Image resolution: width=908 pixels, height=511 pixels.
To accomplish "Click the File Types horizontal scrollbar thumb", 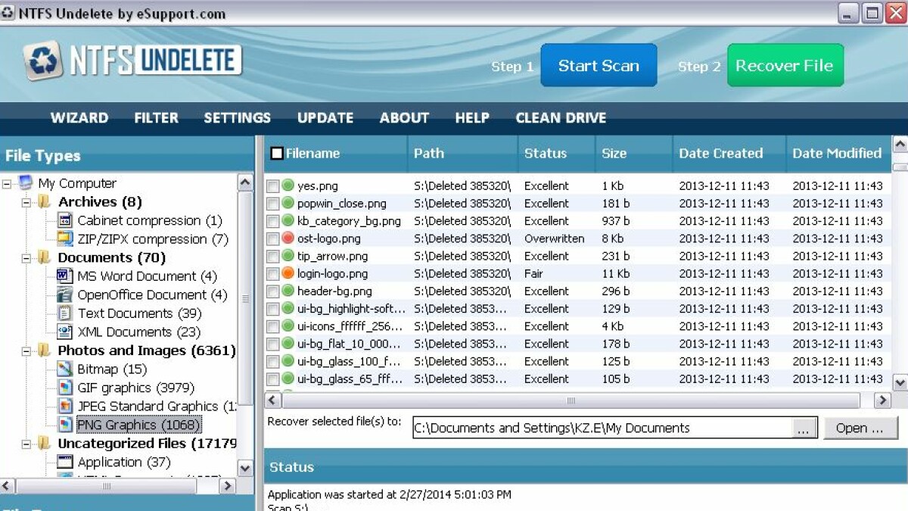I will [x=106, y=486].
